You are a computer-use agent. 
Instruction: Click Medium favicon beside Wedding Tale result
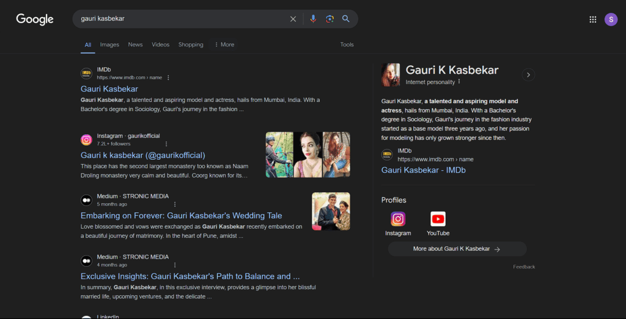click(x=87, y=200)
